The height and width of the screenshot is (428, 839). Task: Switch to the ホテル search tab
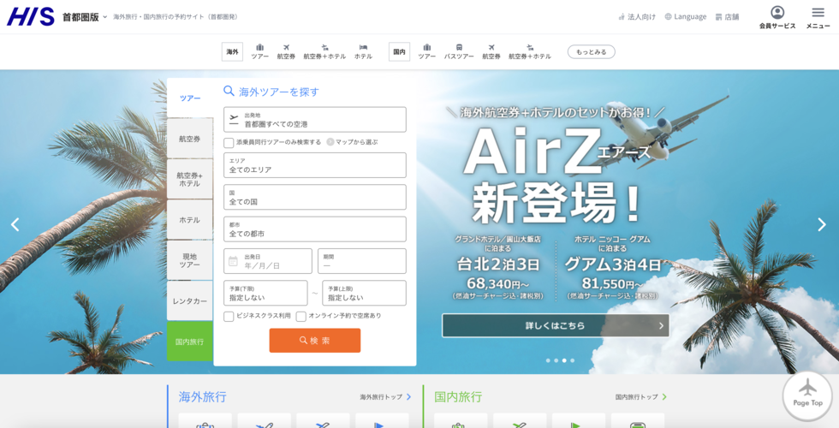(190, 220)
